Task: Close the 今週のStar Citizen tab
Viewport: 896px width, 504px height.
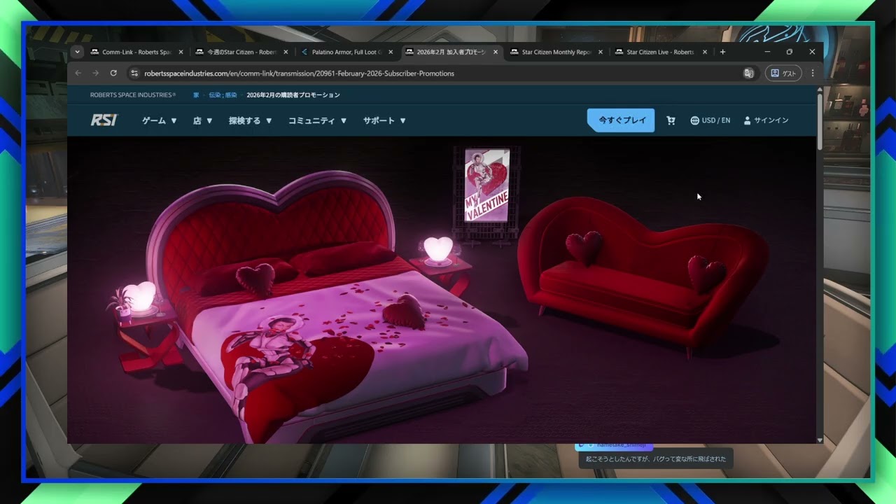Action: point(286,52)
